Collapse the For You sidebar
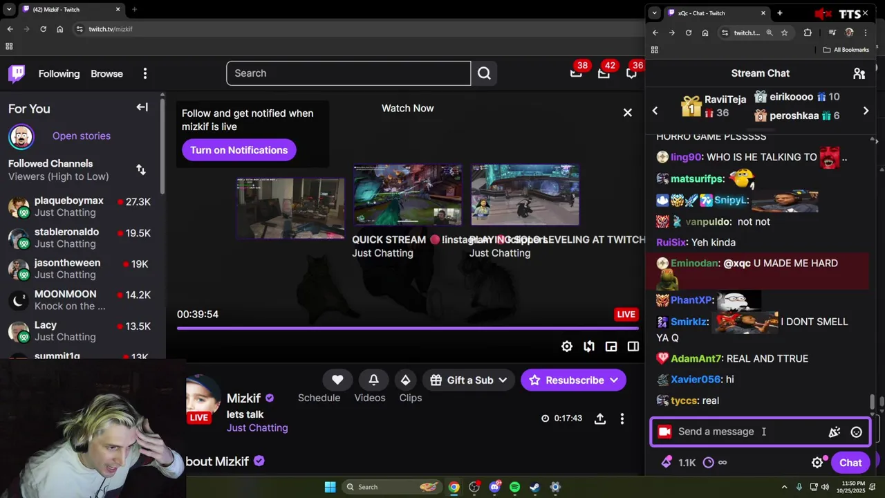885x498 pixels. pyautogui.click(x=142, y=107)
